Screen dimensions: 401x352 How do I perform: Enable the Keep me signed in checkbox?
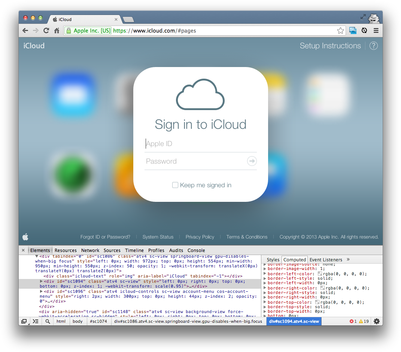coord(175,185)
